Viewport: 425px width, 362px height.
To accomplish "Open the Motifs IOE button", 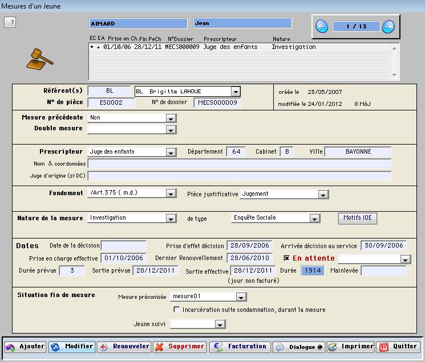I will click(x=358, y=218).
